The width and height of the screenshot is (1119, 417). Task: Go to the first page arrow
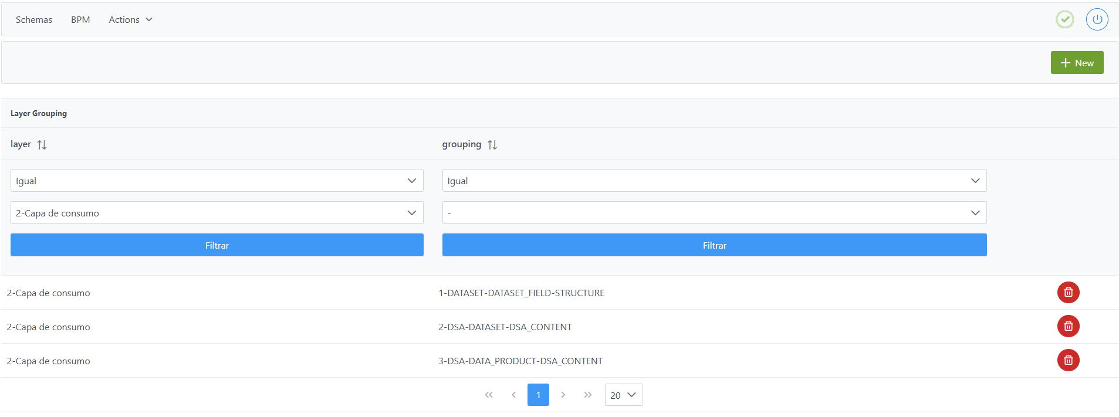(489, 395)
